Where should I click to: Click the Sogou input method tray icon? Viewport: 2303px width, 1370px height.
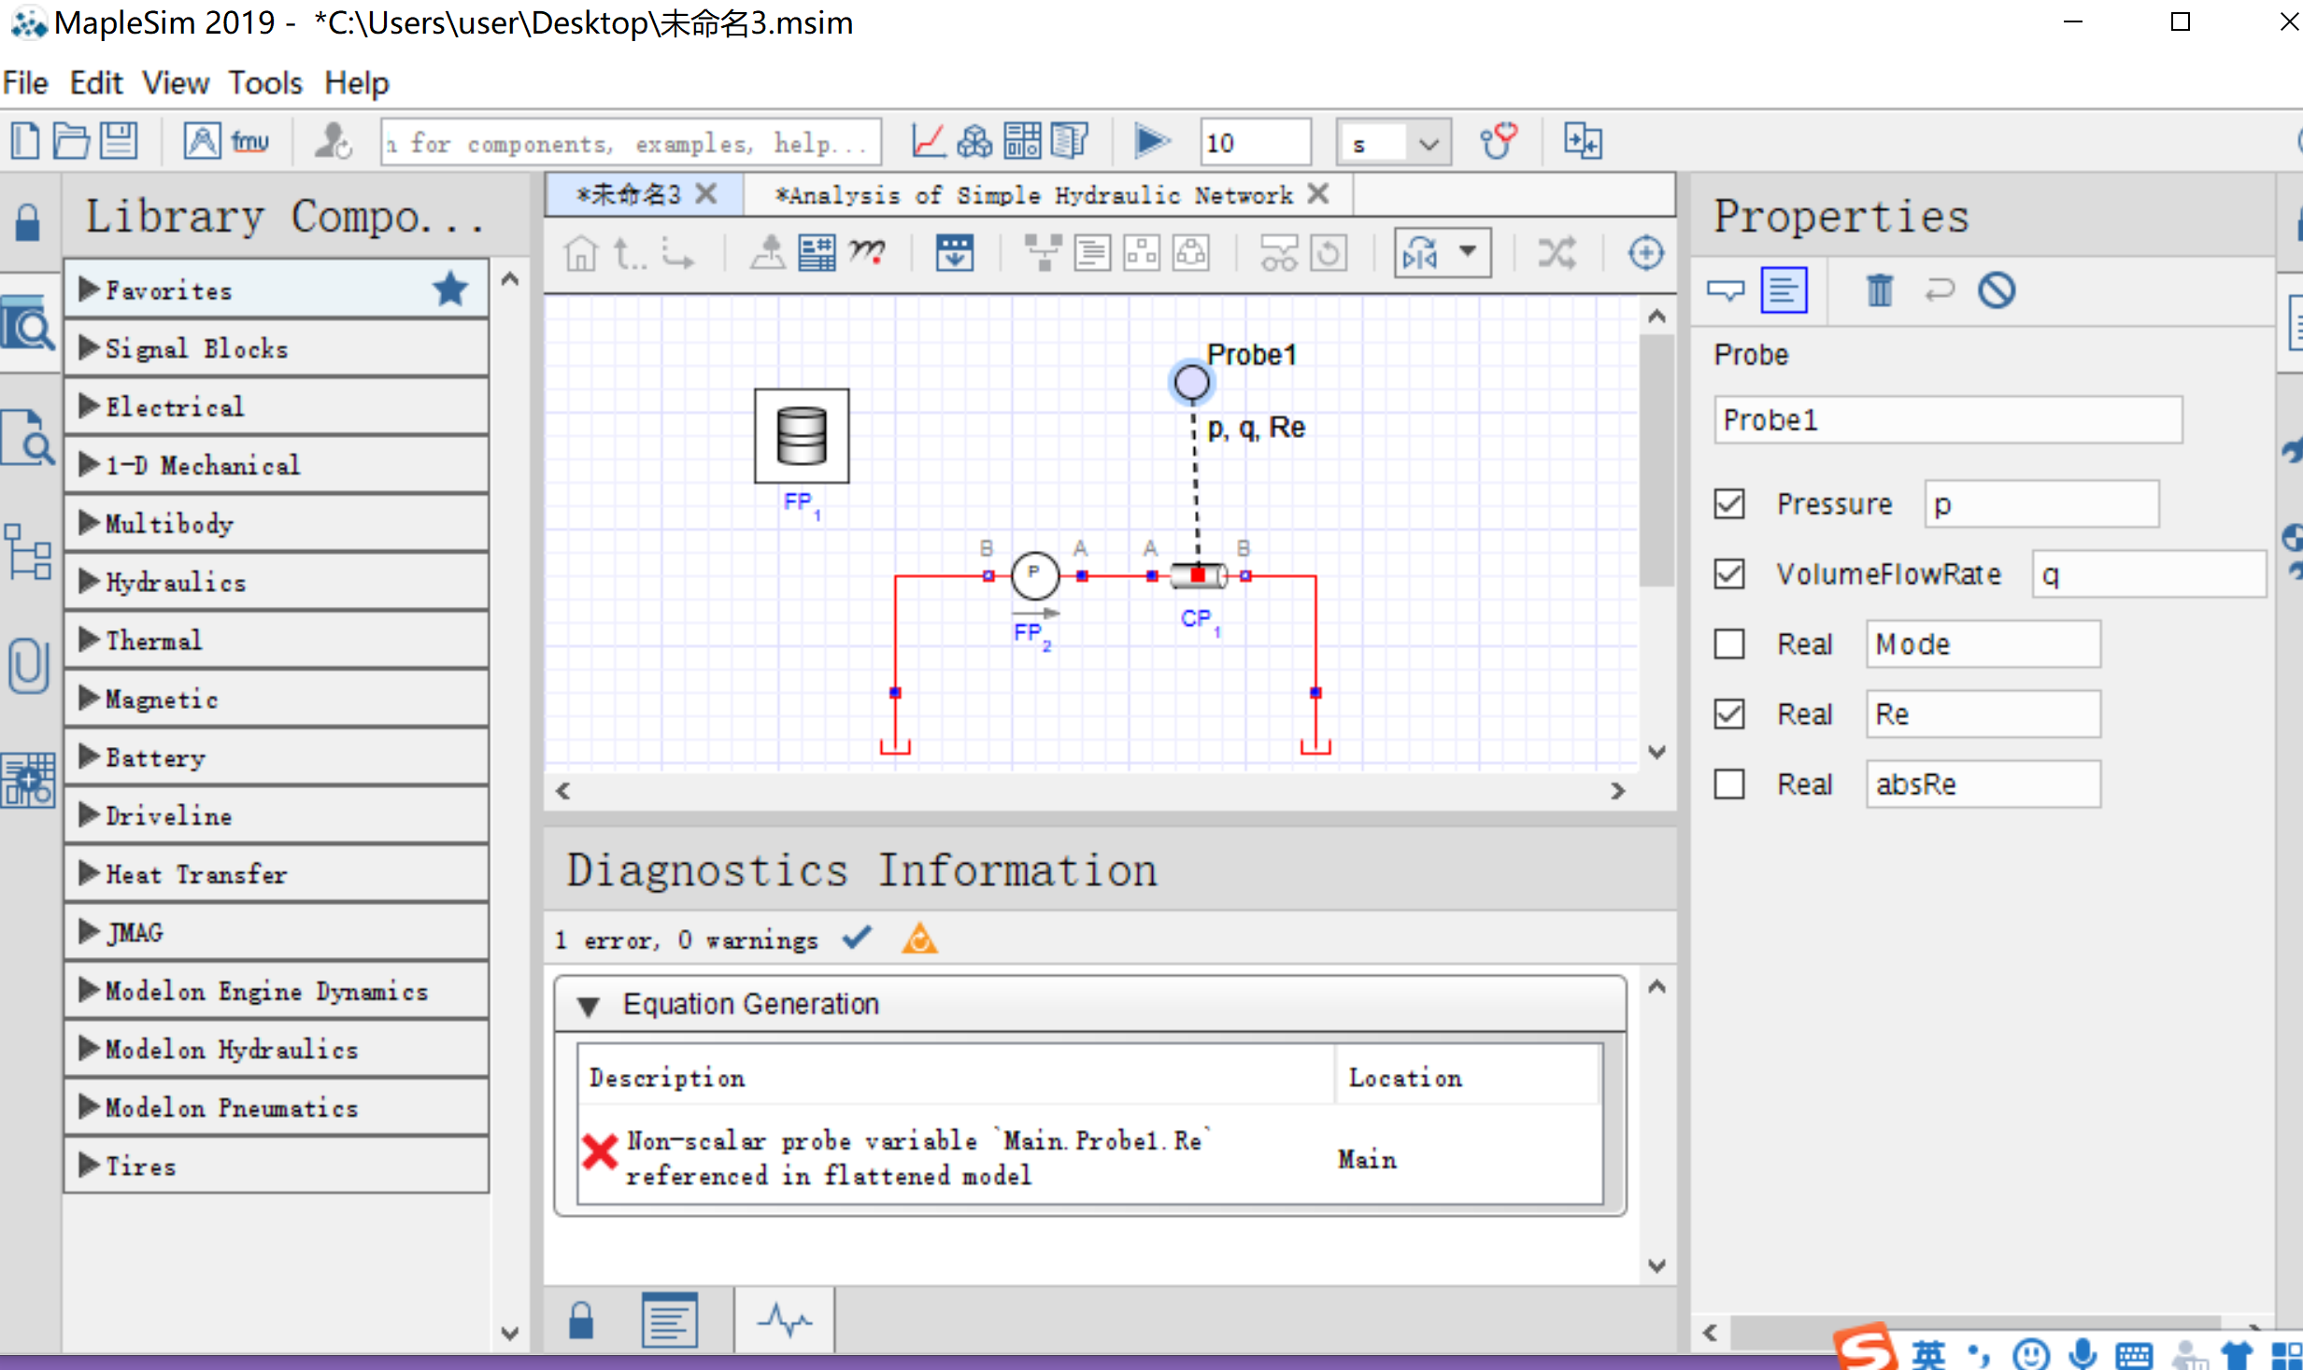click(1865, 1348)
